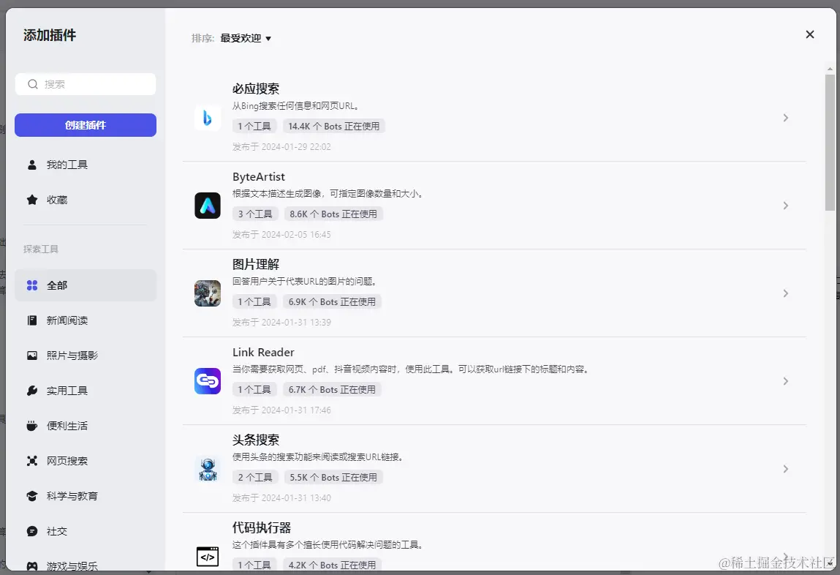Click the 回答用户关于代表URL的图片的问题 description
Viewport: 840px width, 575px height.
coord(305,282)
